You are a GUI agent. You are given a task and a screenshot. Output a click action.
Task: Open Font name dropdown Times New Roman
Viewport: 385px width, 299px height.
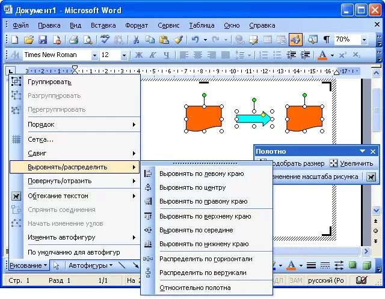(x=94, y=55)
